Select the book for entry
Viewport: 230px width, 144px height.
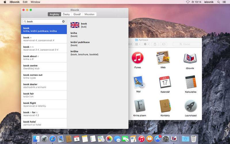pyautogui.click(x=44, y=114)
